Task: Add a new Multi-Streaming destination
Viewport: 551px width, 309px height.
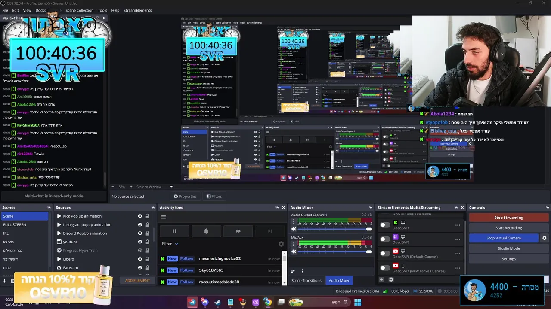Action: [381, 279]
